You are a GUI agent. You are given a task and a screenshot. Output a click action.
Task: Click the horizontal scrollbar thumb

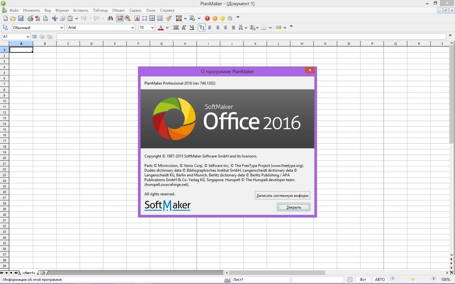(277, 273)
